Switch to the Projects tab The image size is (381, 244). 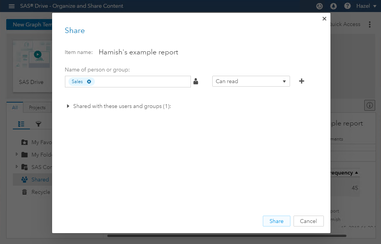pos(37,108)
